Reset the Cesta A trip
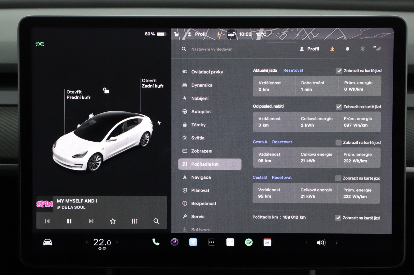 282,142
